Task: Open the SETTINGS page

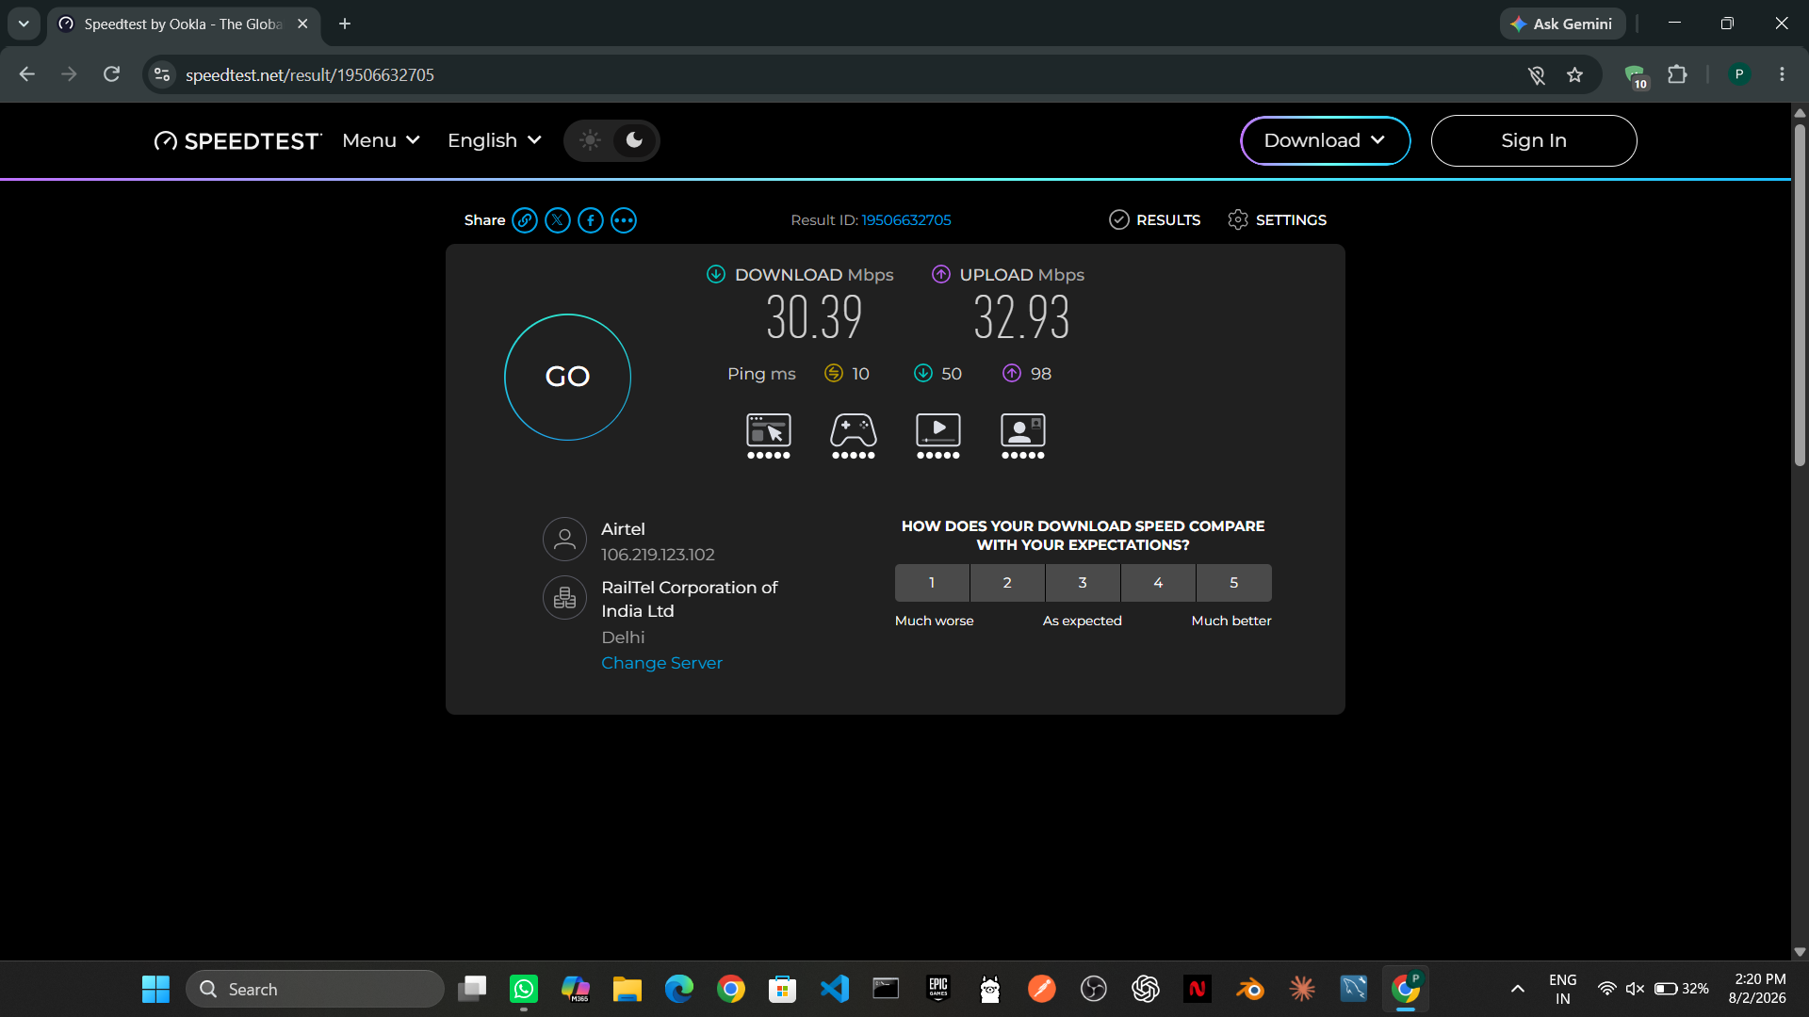Action: 1278,220
